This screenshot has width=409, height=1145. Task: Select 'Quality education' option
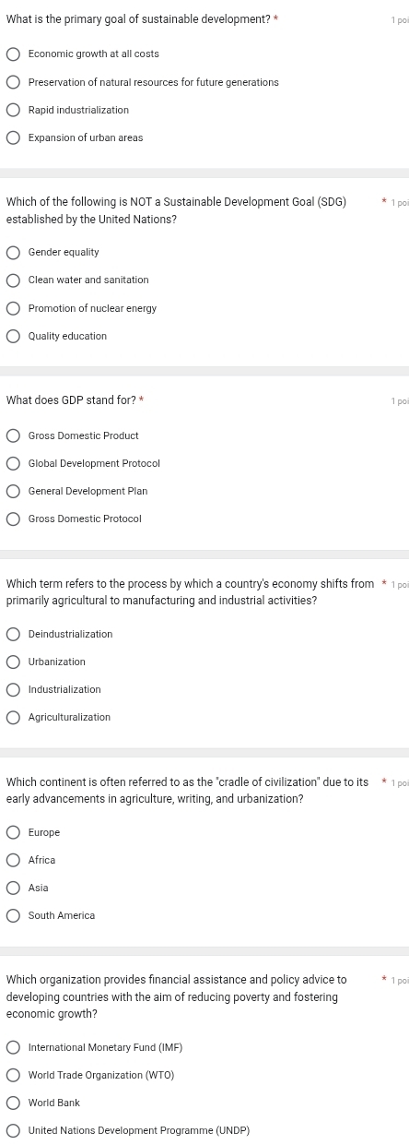pos(13,337)
